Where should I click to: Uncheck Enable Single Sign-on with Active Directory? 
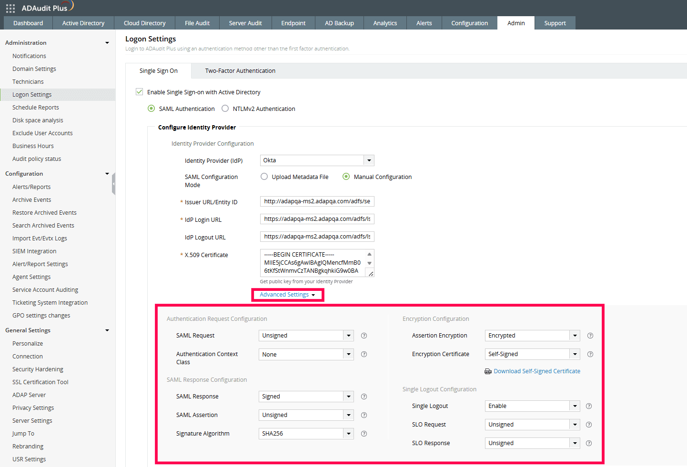click(139, 92)
